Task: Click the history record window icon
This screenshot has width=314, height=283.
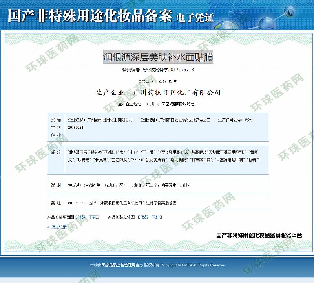Action: [x=49, y=227]
